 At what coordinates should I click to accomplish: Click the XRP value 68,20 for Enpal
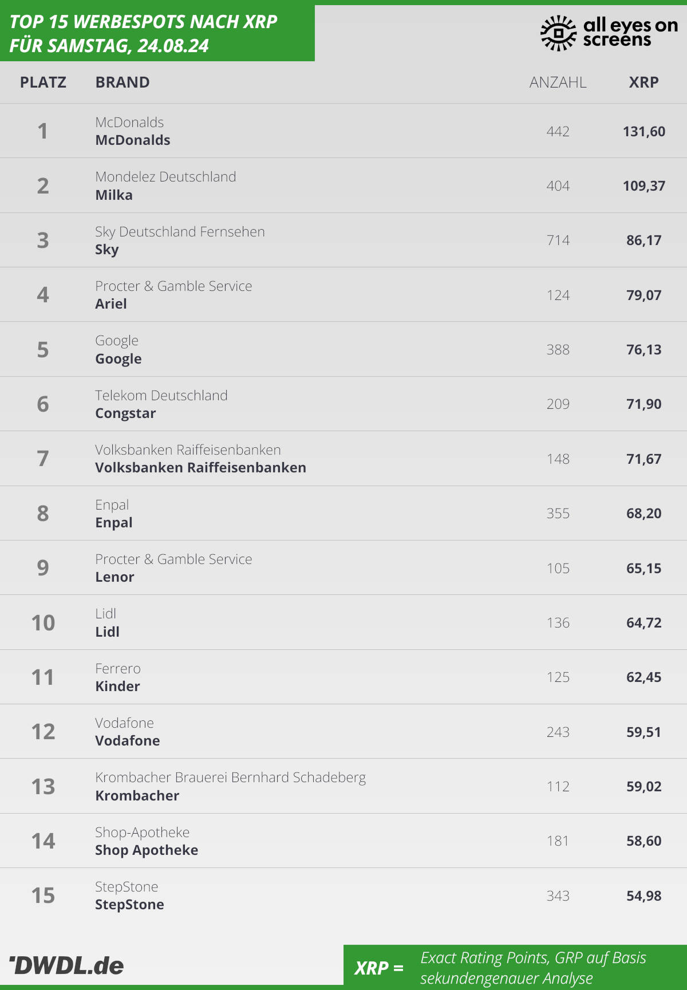click(643, 513)
